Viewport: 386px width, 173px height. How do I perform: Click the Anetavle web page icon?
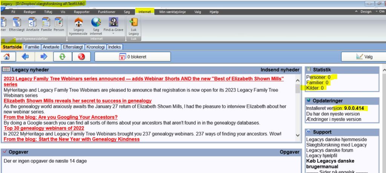click(33, 22)
